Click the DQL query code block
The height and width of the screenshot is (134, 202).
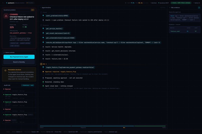[x=185, y=18]
